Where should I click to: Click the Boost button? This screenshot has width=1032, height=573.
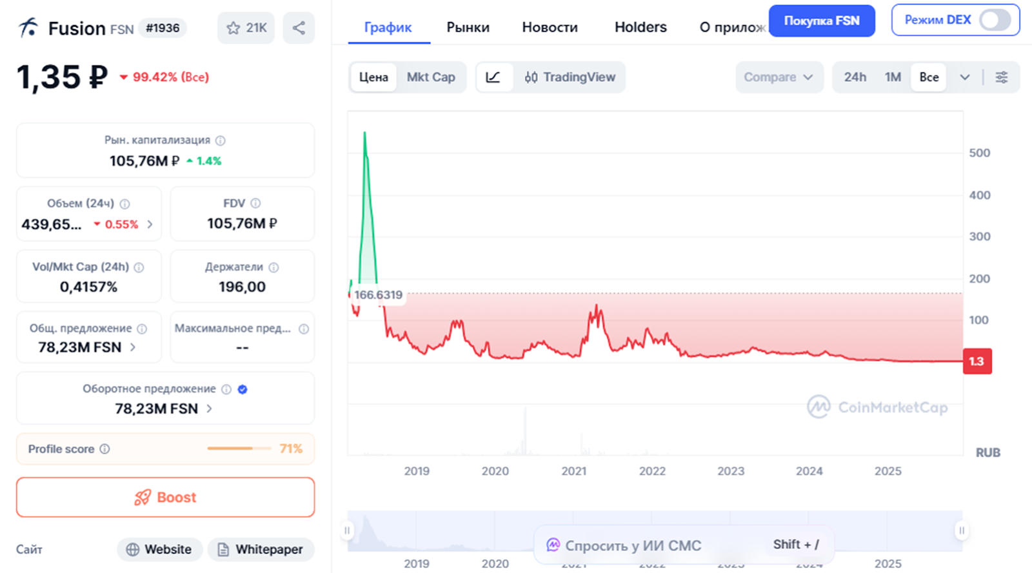[x=165, y=498]
